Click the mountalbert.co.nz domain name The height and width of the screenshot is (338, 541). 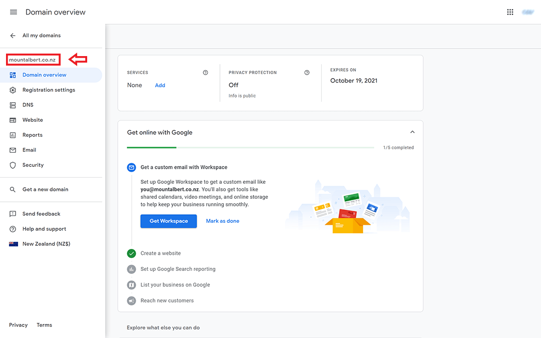33,60
